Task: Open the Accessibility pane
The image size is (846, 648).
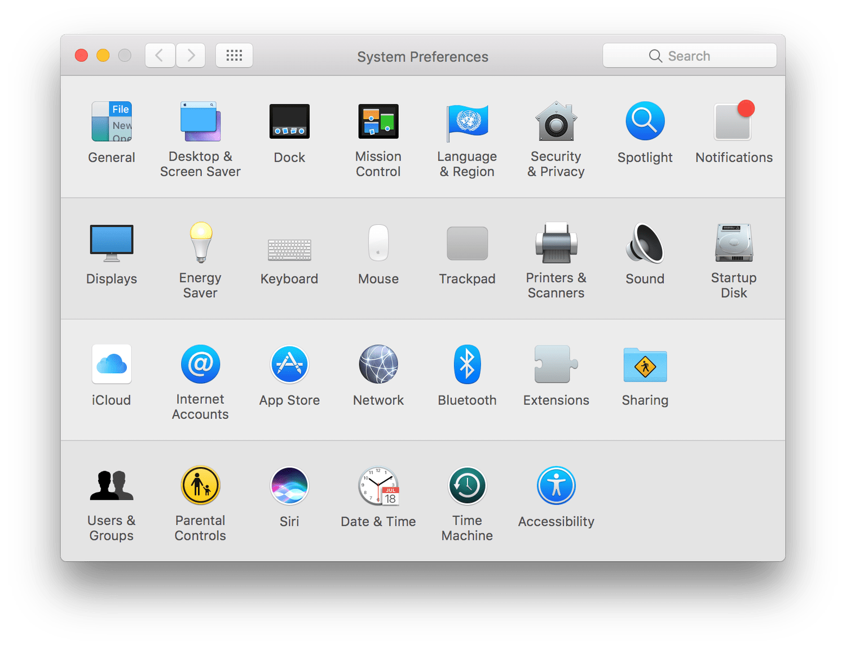Action: [x=556, y=486]
